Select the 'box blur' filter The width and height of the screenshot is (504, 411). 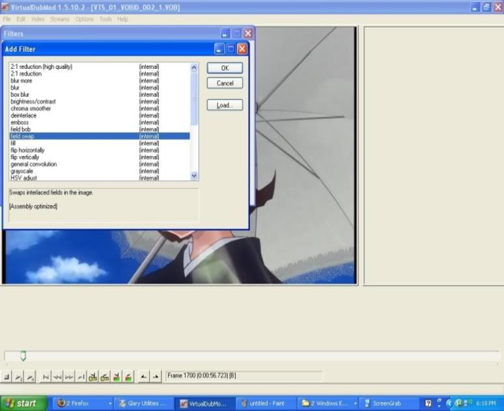click(100, 95)
